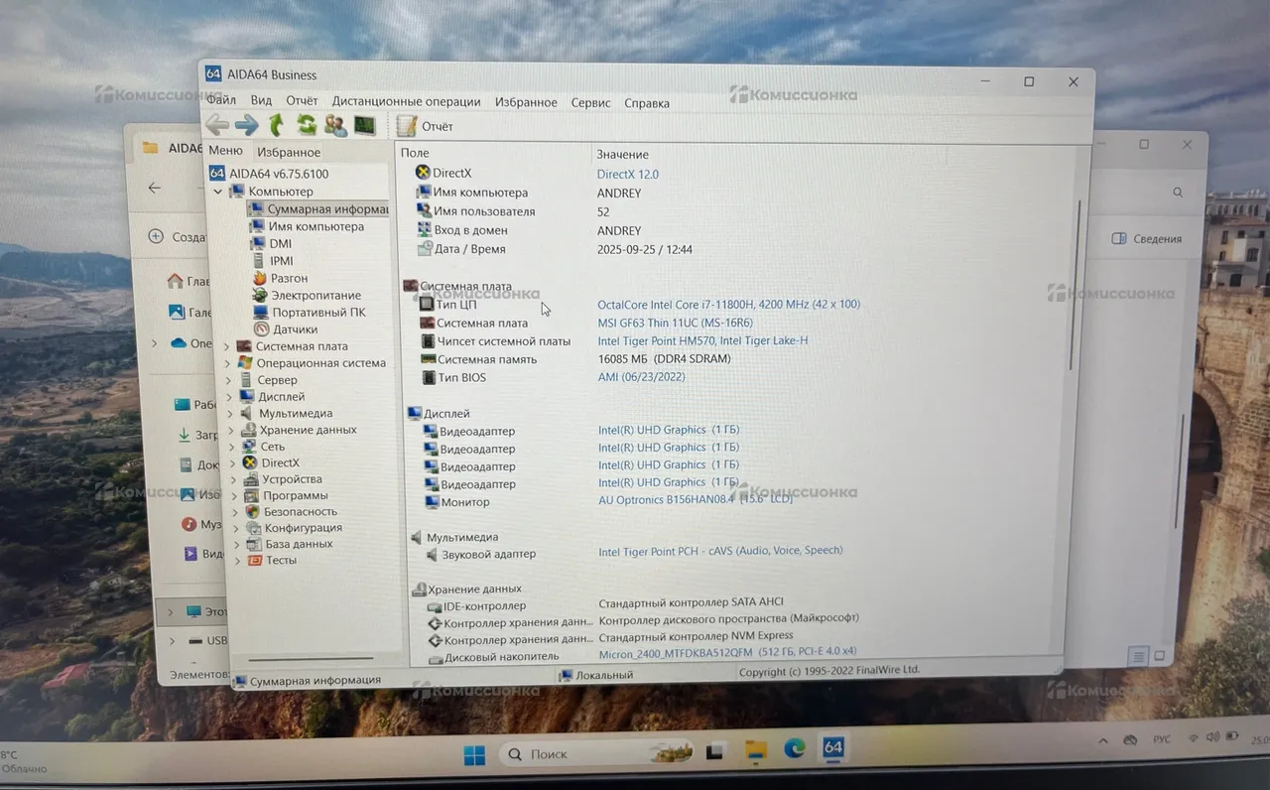This screenshot has height=790, width=1270.
Task: Open the Report icon labeled Отчёт
Action: point(425,126)
